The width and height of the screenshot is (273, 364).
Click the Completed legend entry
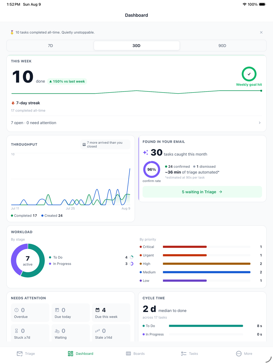tap(24, 216)
